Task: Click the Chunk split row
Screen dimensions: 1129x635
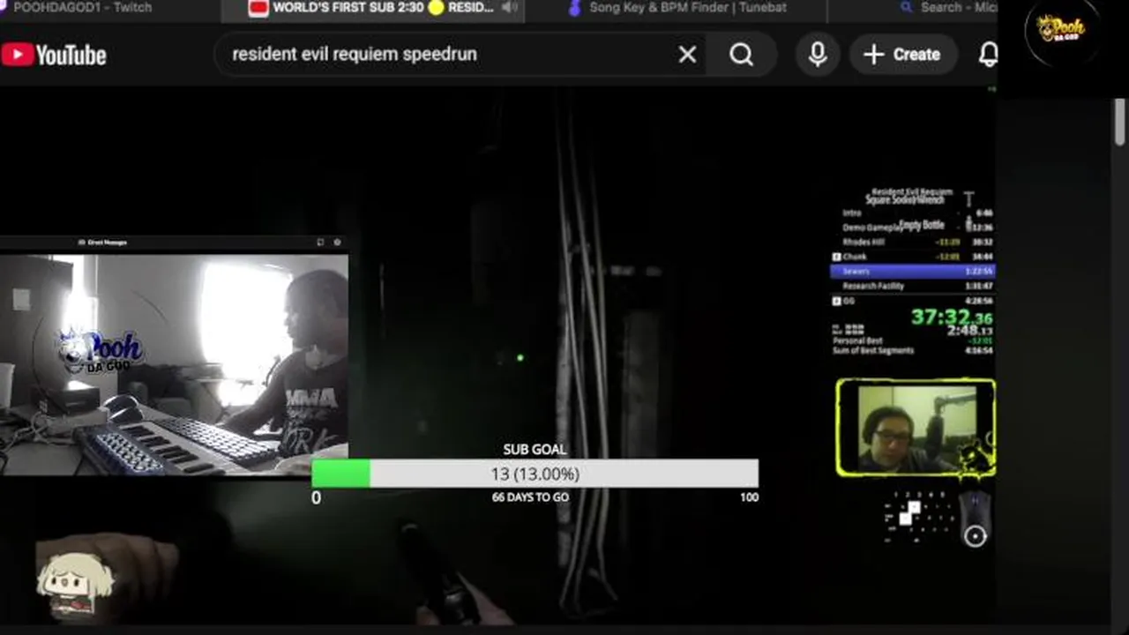Action: [x=913, y=257]
